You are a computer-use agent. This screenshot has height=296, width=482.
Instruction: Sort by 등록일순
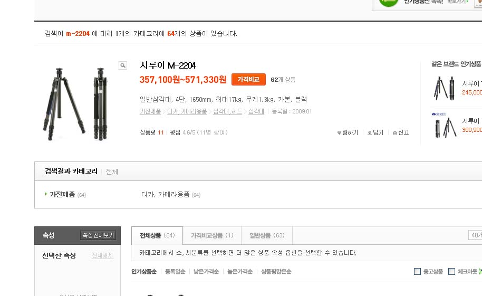[x=175, y=271]
